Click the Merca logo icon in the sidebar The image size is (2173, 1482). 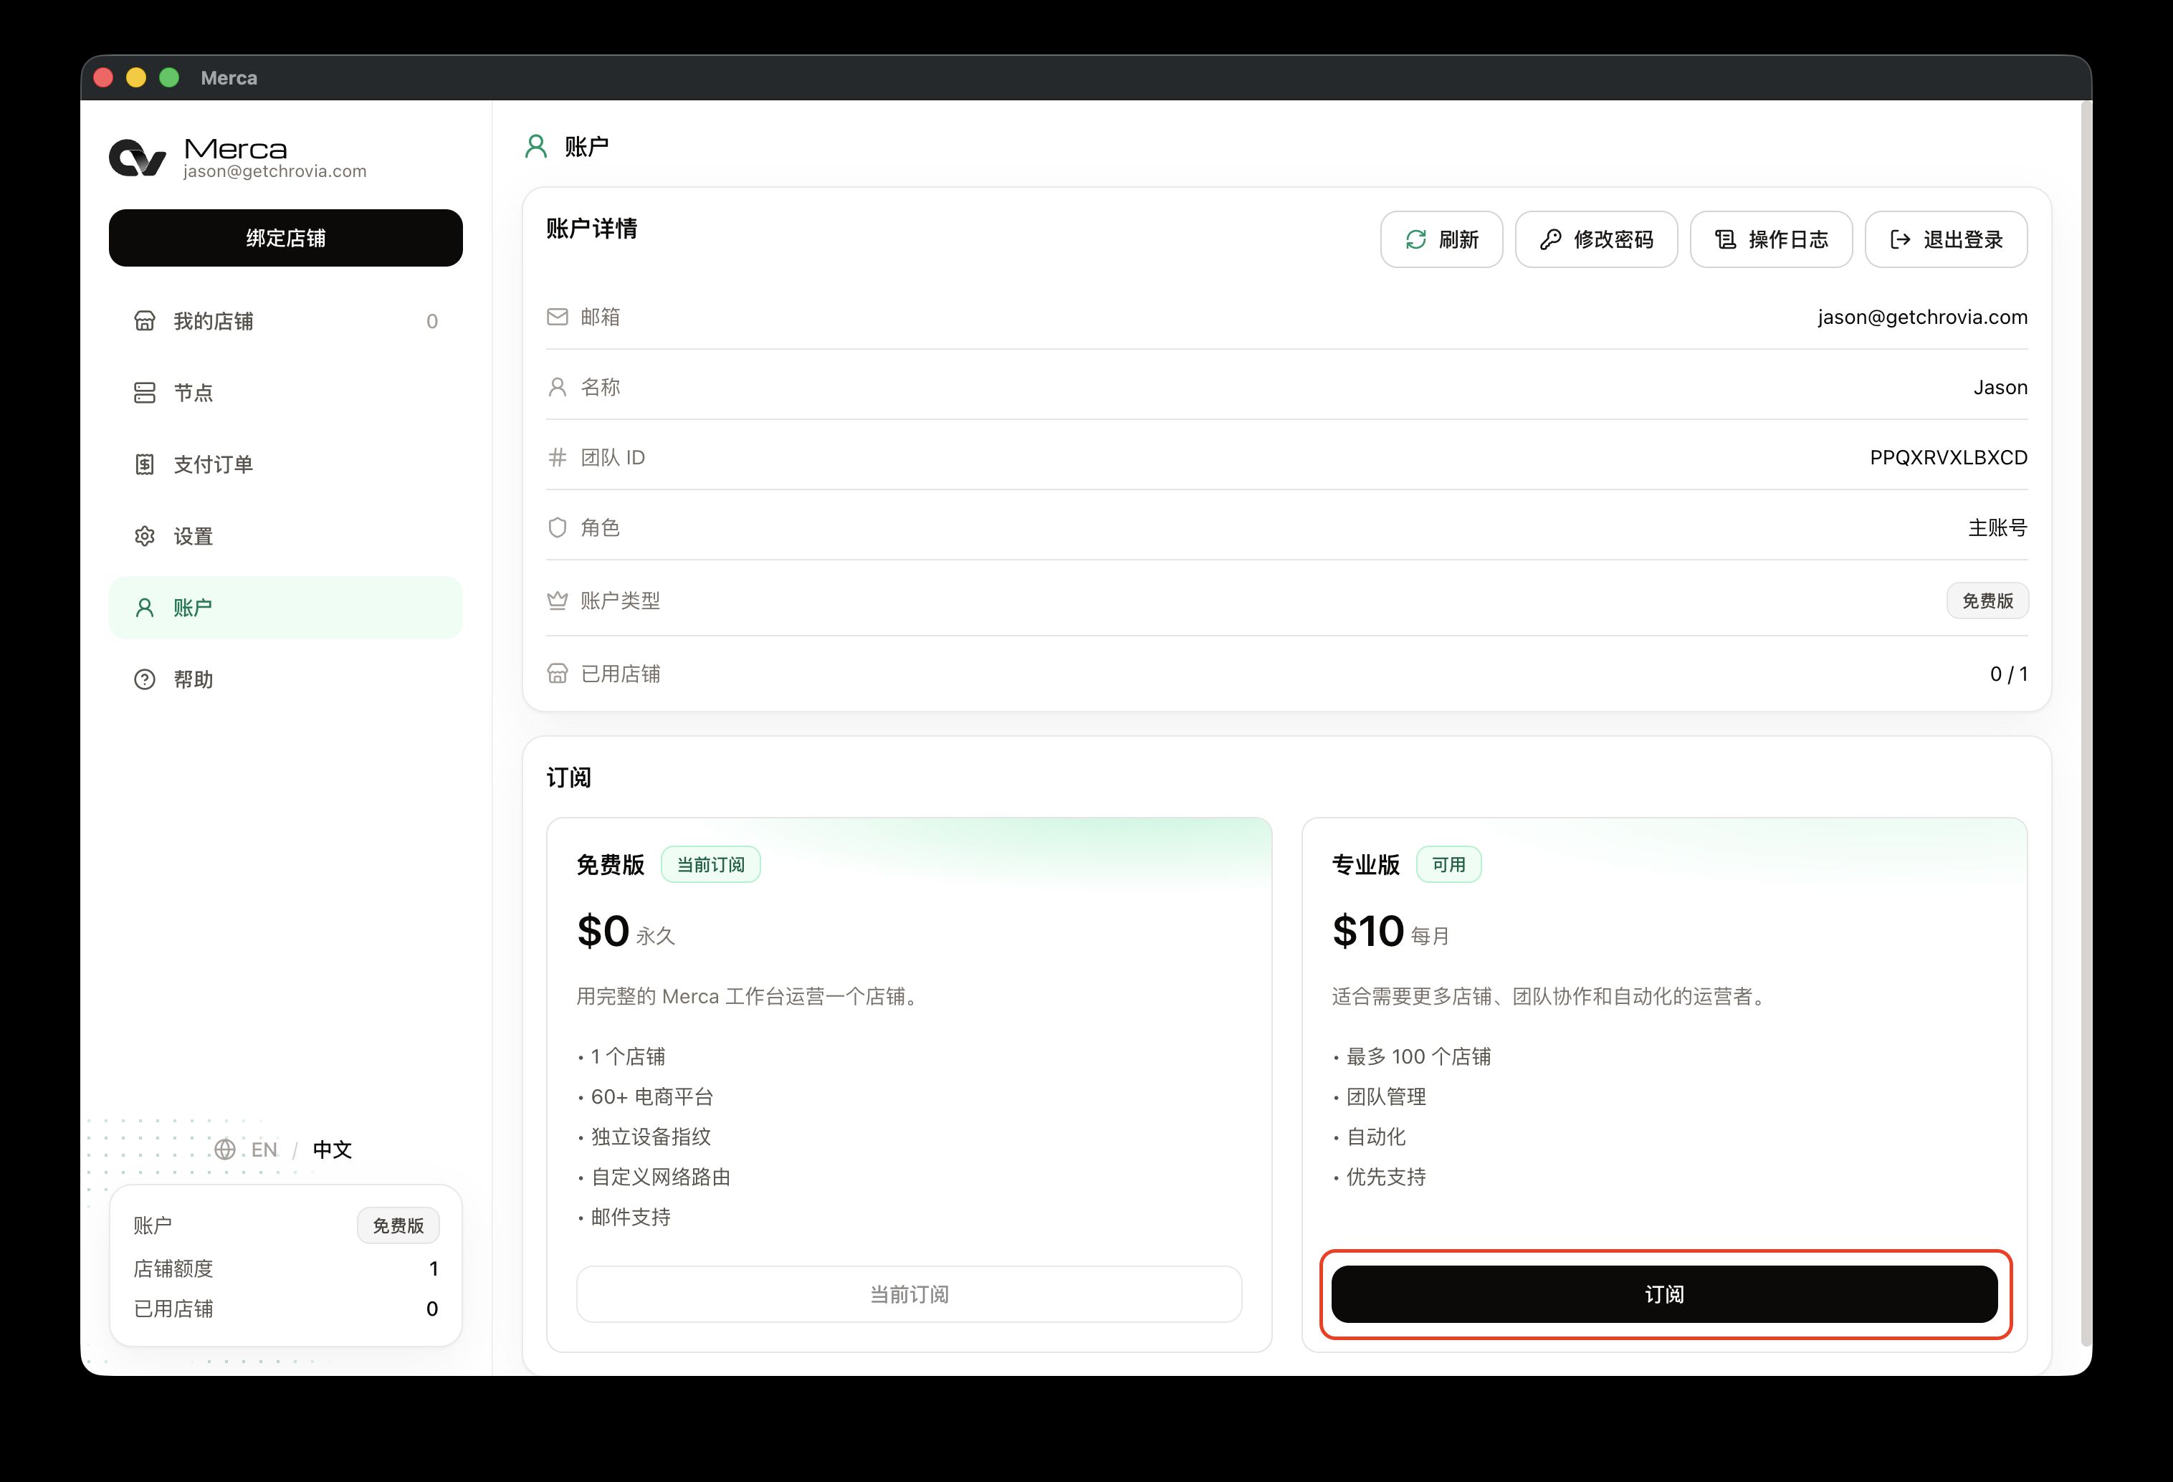138,157
